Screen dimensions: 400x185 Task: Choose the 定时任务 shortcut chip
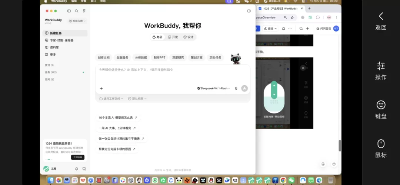(215, 58)
